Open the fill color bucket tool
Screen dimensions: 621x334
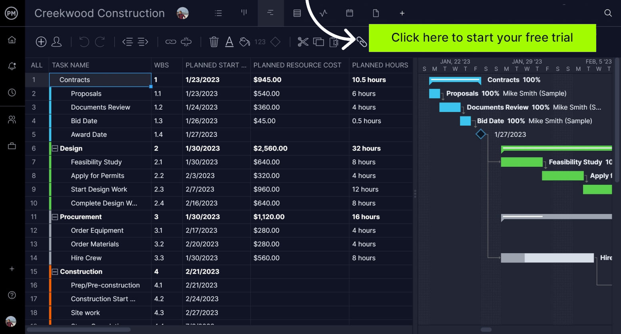coord(244,42)
